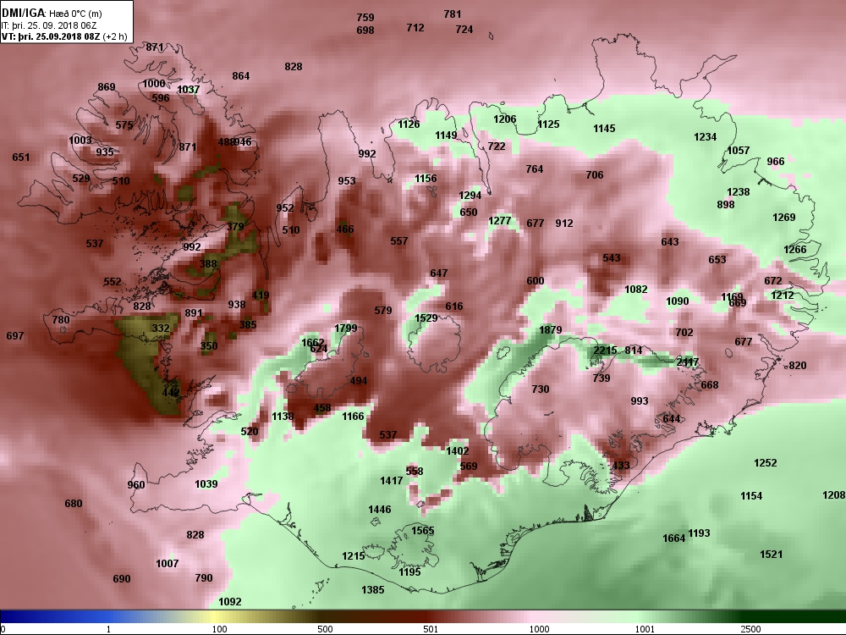Viewport: 846px width, 635px height.
Task: Pick the 1662 value label
Action: (312, 342)
